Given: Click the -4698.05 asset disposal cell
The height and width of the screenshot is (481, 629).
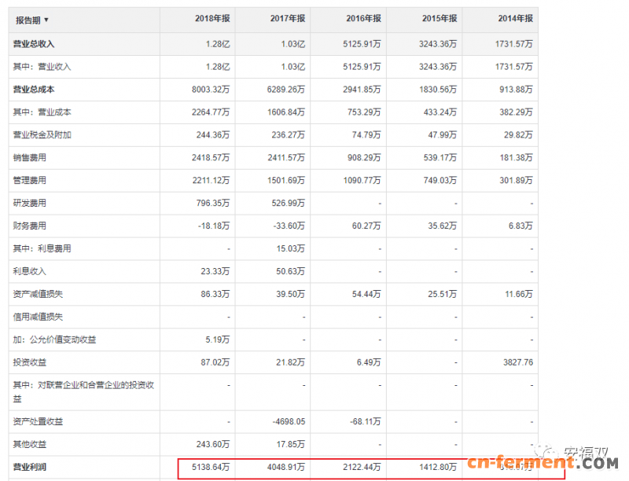Looking at the screenshot, I should 288,422.
